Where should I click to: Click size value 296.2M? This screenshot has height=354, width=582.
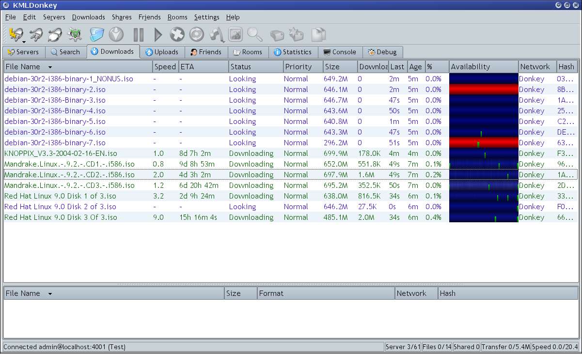click(x=336, y=142)
